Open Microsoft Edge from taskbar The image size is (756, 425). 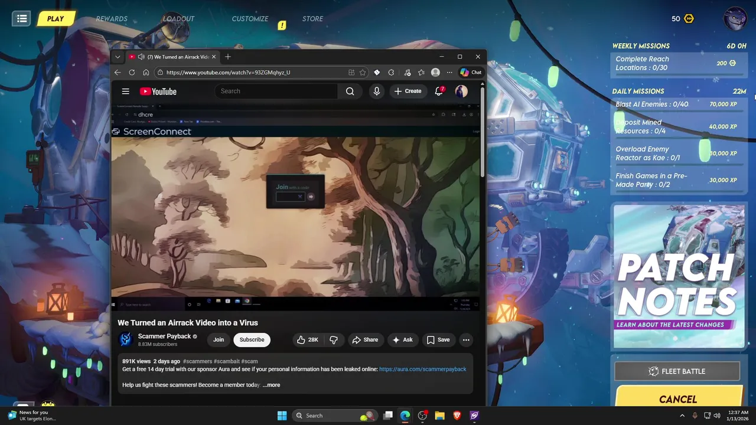coord(405,416)
